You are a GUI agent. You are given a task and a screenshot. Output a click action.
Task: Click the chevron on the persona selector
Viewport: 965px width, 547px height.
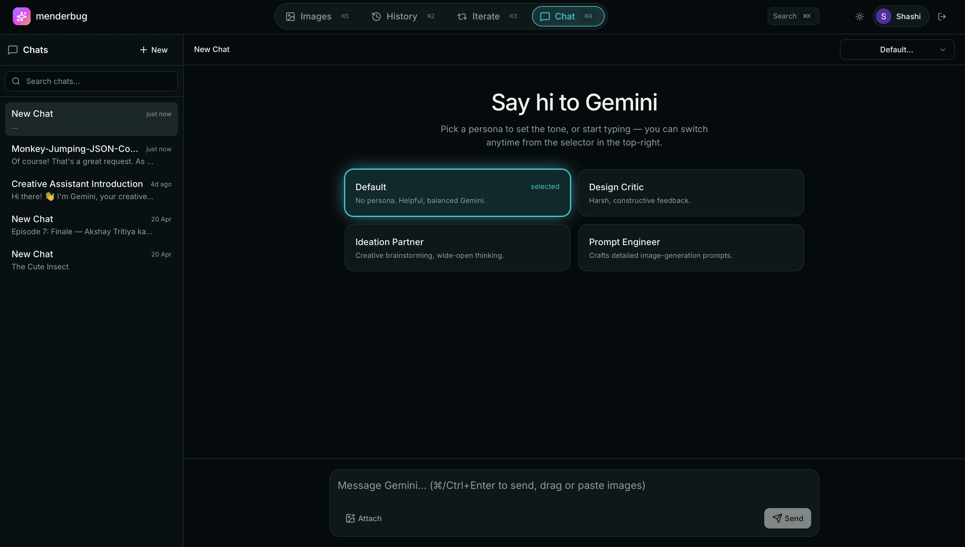[x=942, y=49]
